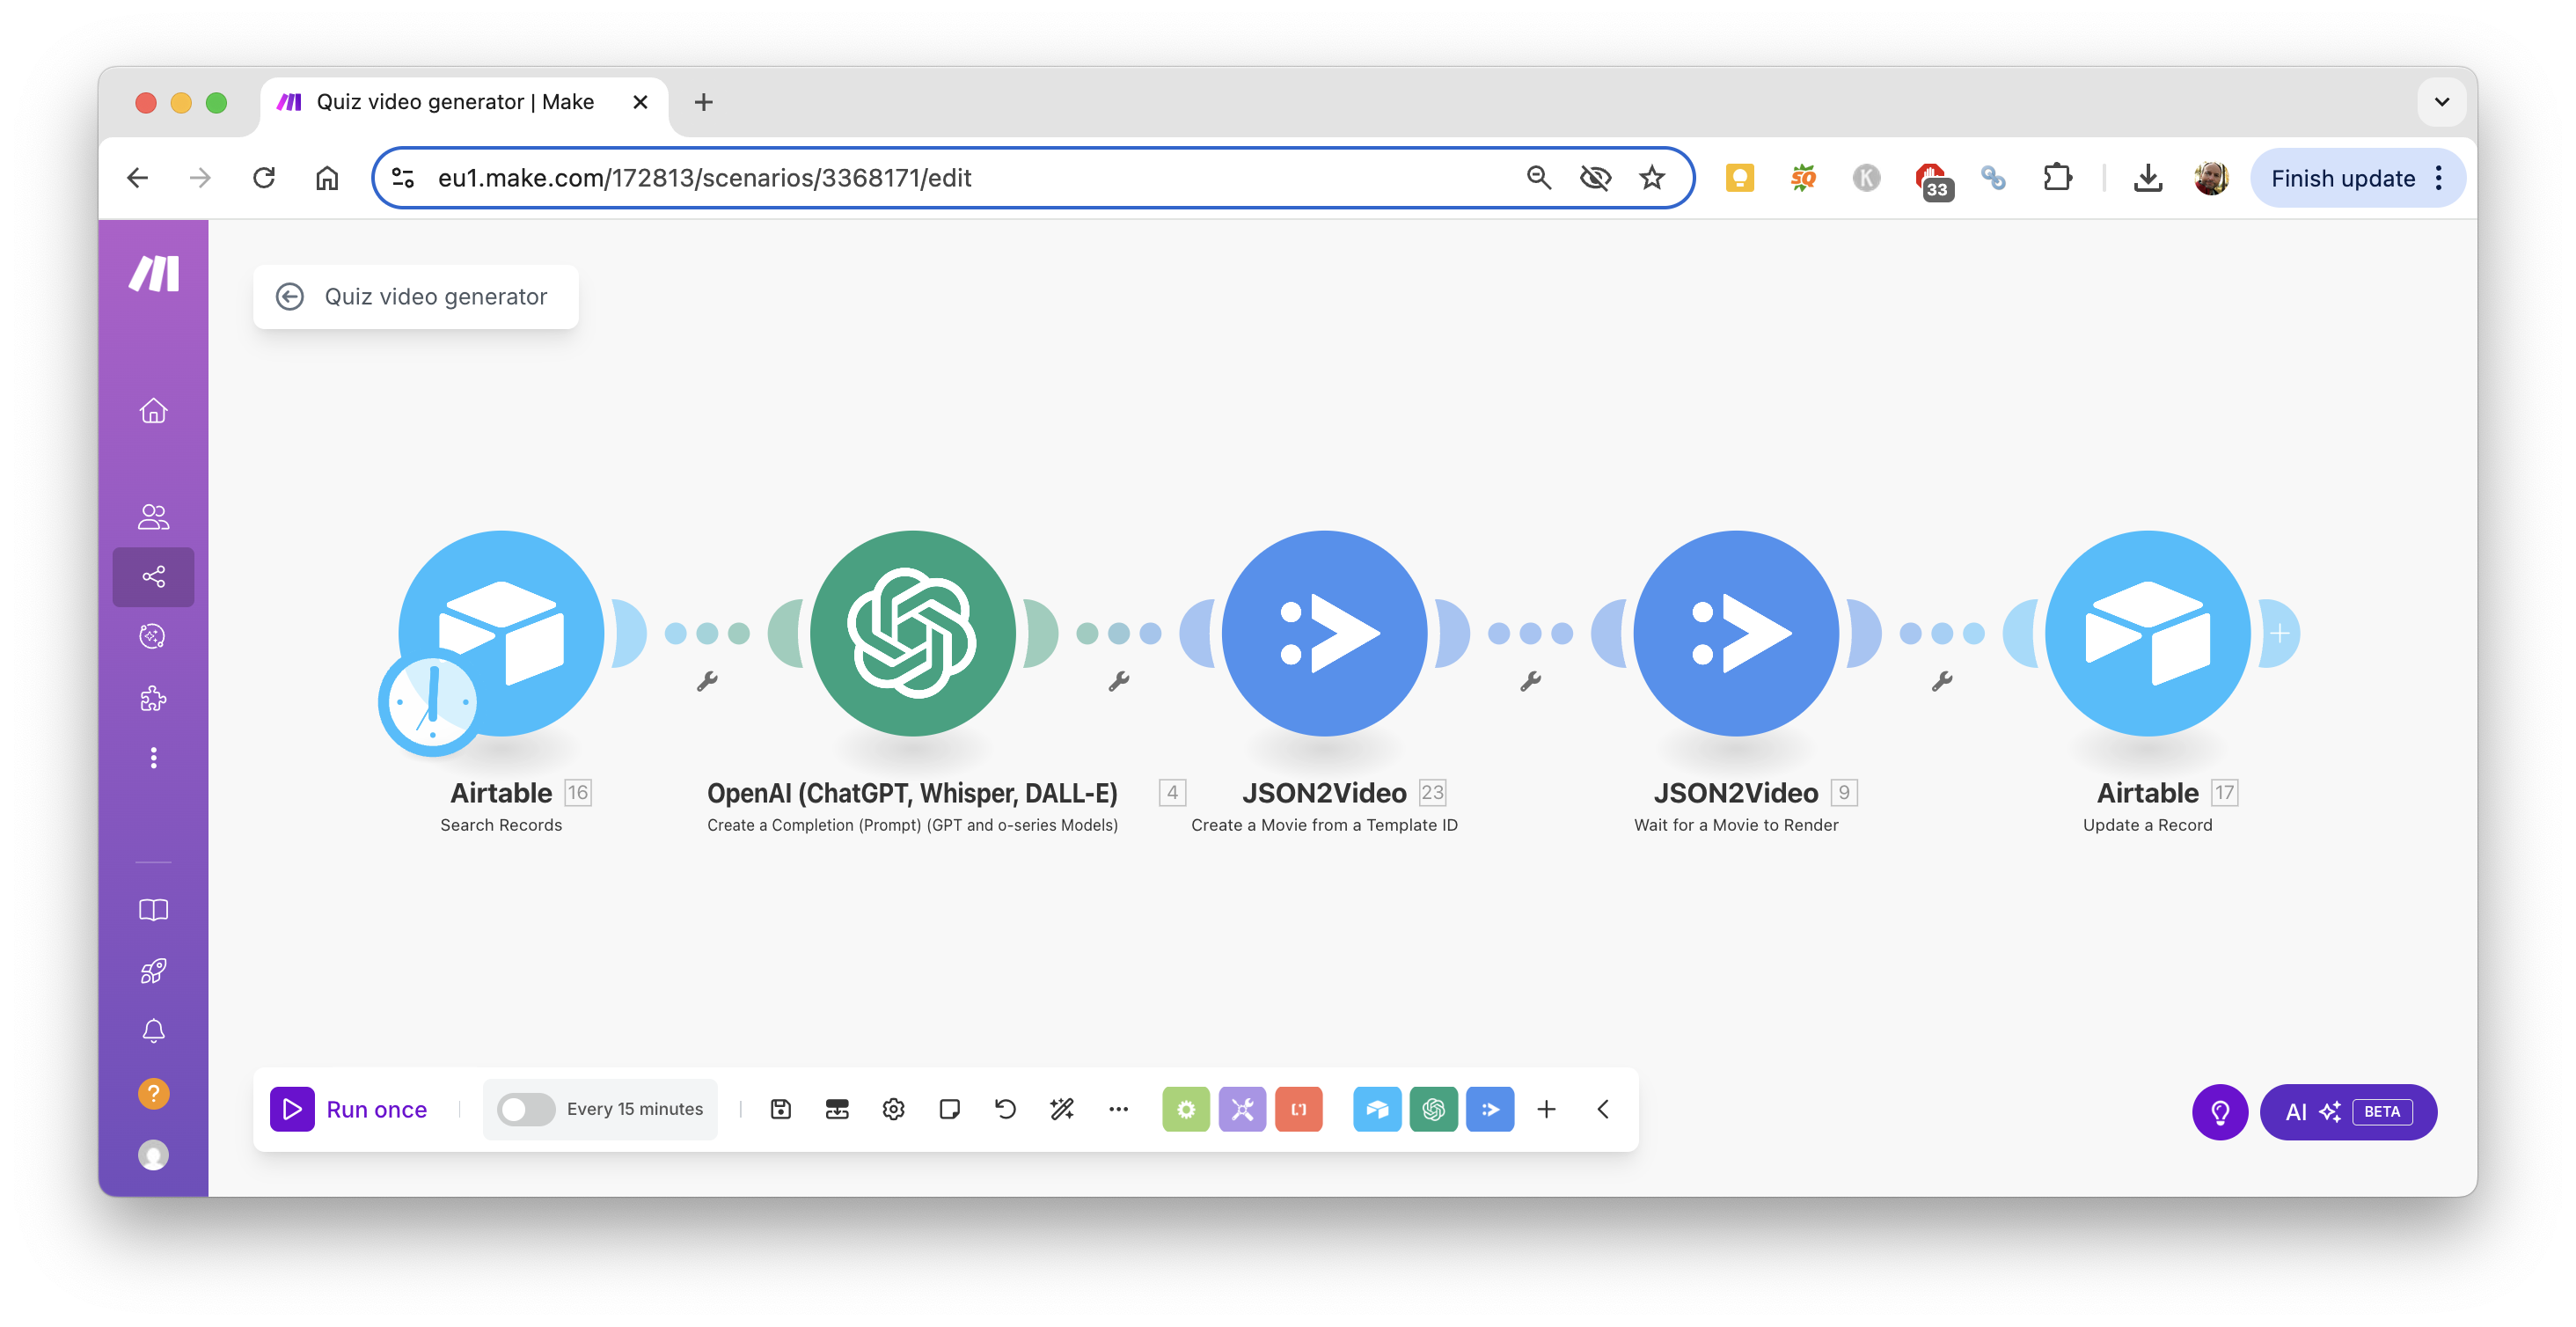
Task: Open the scenario inputs icon in toolbar
Action: point(836,1109)
